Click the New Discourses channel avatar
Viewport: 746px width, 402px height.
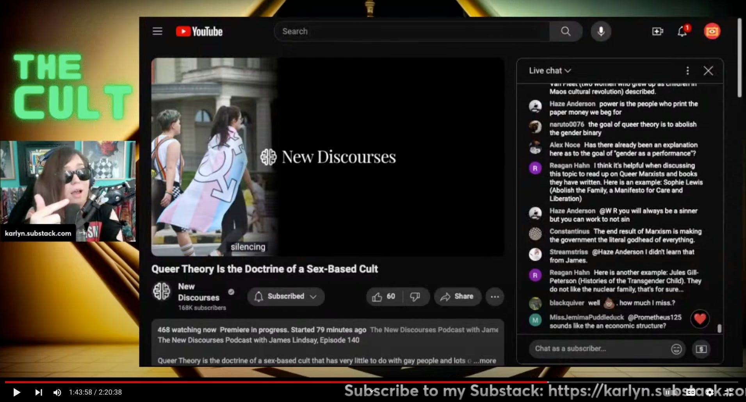161,292
